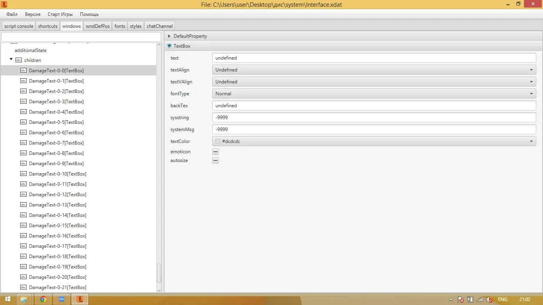Toggle the autosize checkbox
Image resolution: width=543 pixels, height=305 pixels.
click(x=215, y=160)
